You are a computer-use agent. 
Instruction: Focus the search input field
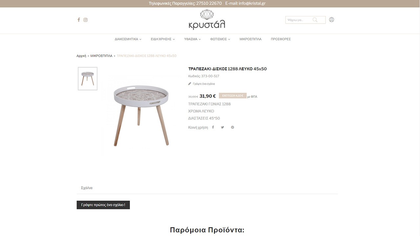coord(299,20)
